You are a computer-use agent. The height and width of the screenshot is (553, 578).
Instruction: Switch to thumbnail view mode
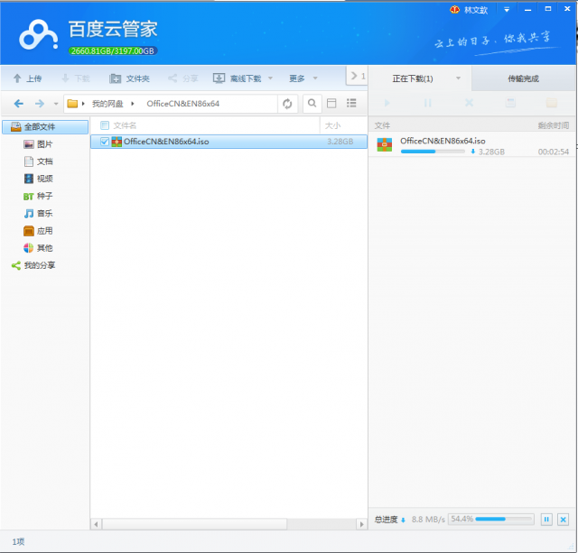pyautogui.click(x=331, y=104)
